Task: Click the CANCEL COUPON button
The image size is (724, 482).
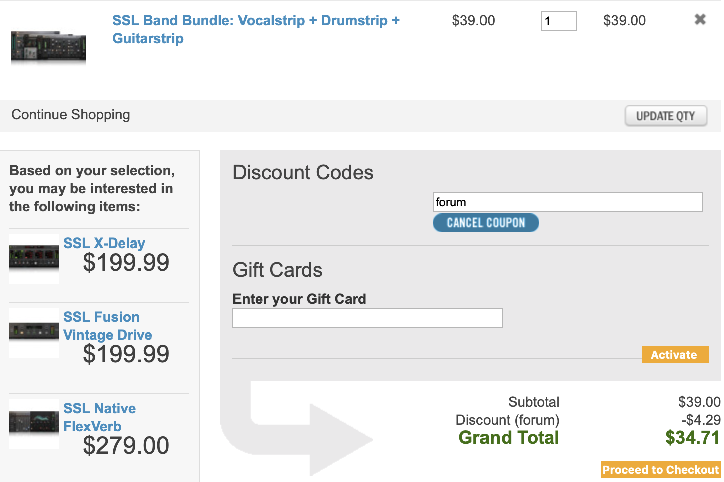Action: 486,223
